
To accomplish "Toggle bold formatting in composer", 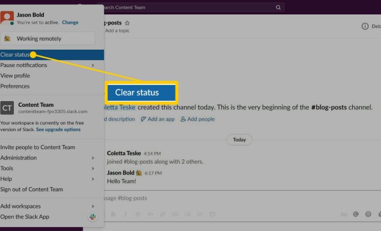I will tap(113, 214).
